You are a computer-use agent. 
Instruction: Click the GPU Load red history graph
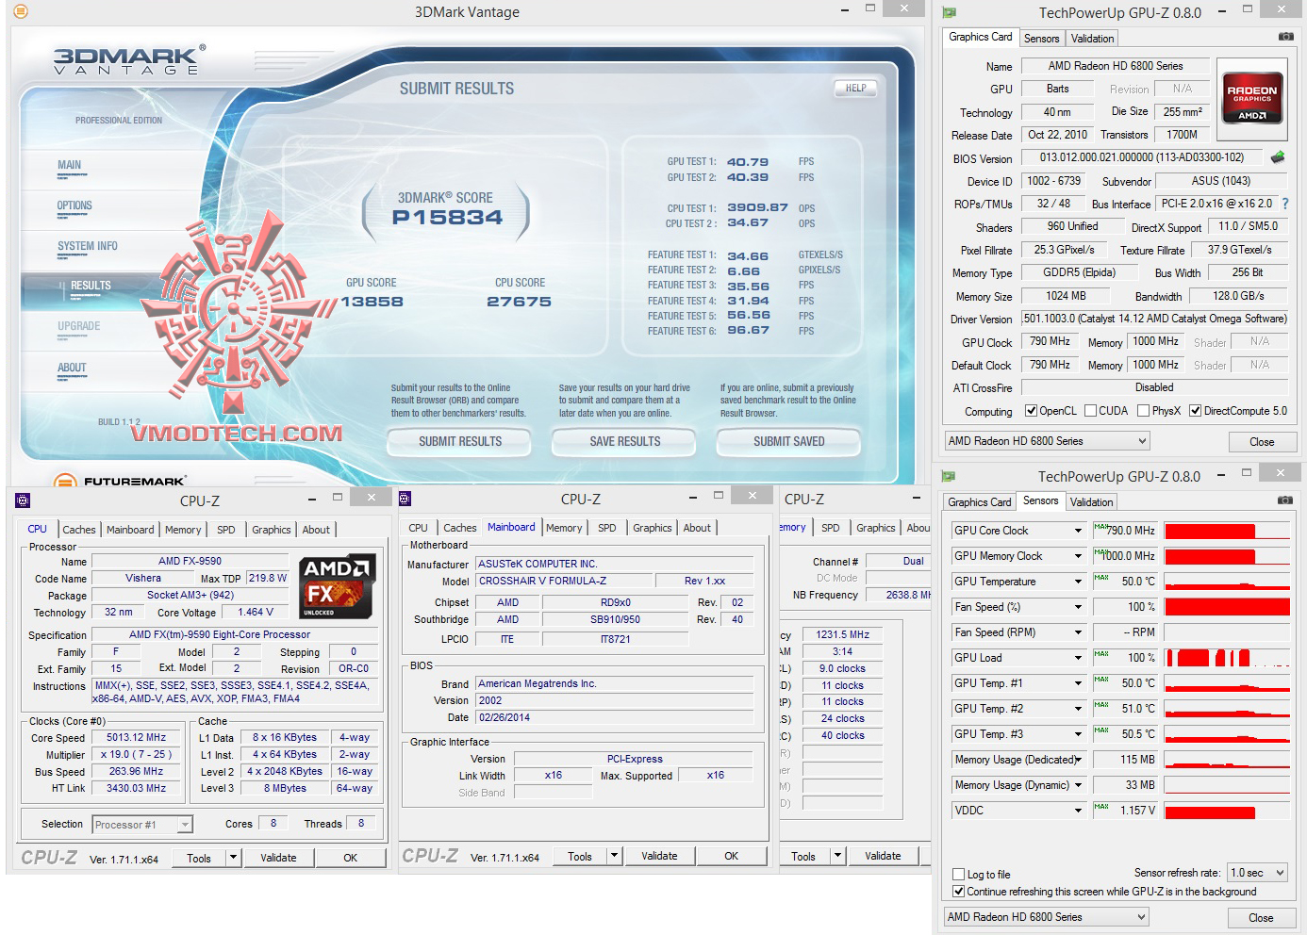coord(1227,658)
